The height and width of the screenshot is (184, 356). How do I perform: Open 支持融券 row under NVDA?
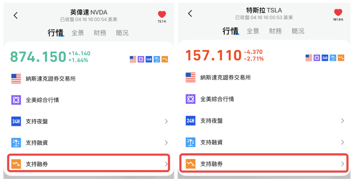click(88, 164)
